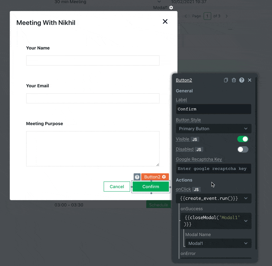
Task: Click the question mark icon beside the Button2 tag
Action: tap(137, 177)
